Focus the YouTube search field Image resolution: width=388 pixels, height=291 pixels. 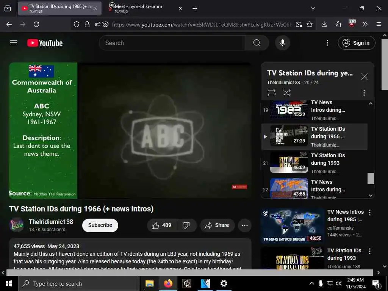click(x=172, y=43)
